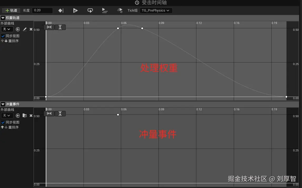Screen dimensions: 302x188
Task: Toggle the replicated icon in toolbar
Action: pyautogui.click(x=105, y=11)
